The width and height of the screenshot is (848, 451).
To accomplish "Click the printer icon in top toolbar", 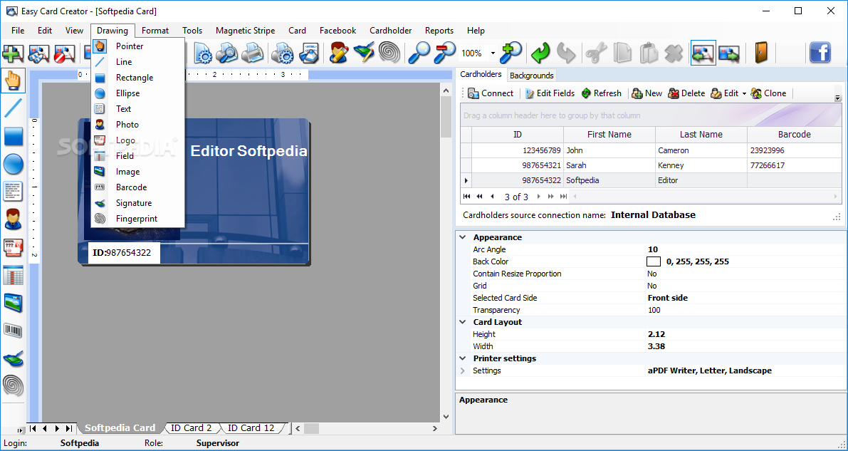I will tap(253, 53).
